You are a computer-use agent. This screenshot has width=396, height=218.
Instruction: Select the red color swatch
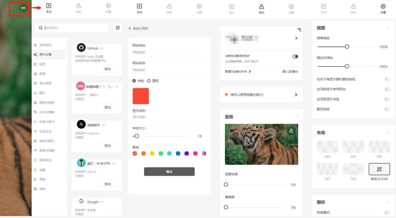135,153
